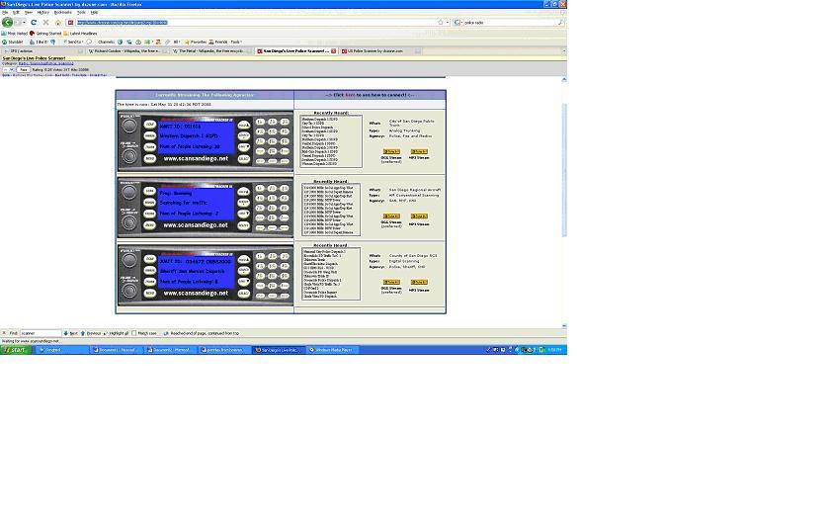
Task: Open the Latest Headlines feed bookmark
Action: point(80,34)
